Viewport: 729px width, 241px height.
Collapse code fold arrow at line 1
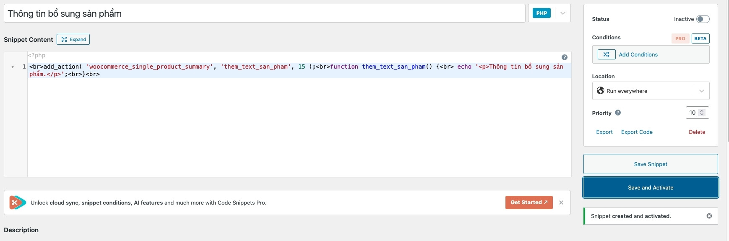pos(13,67)
